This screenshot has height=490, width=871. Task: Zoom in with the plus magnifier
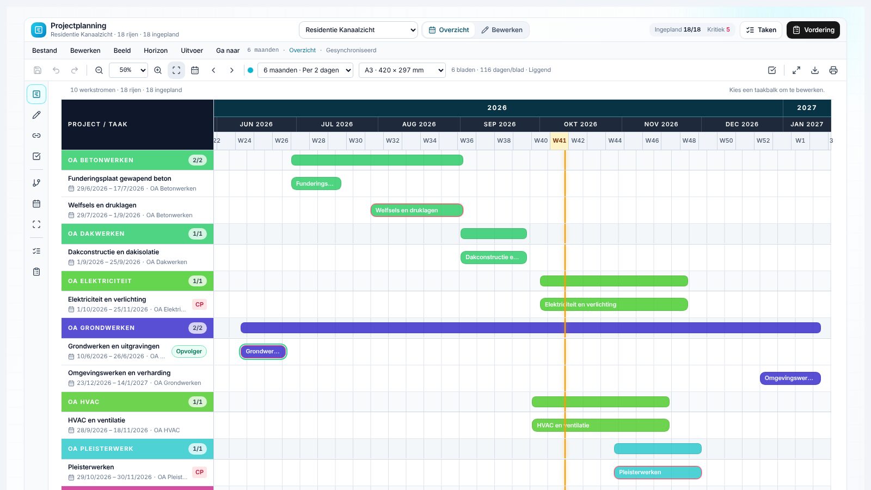(158, 70)
